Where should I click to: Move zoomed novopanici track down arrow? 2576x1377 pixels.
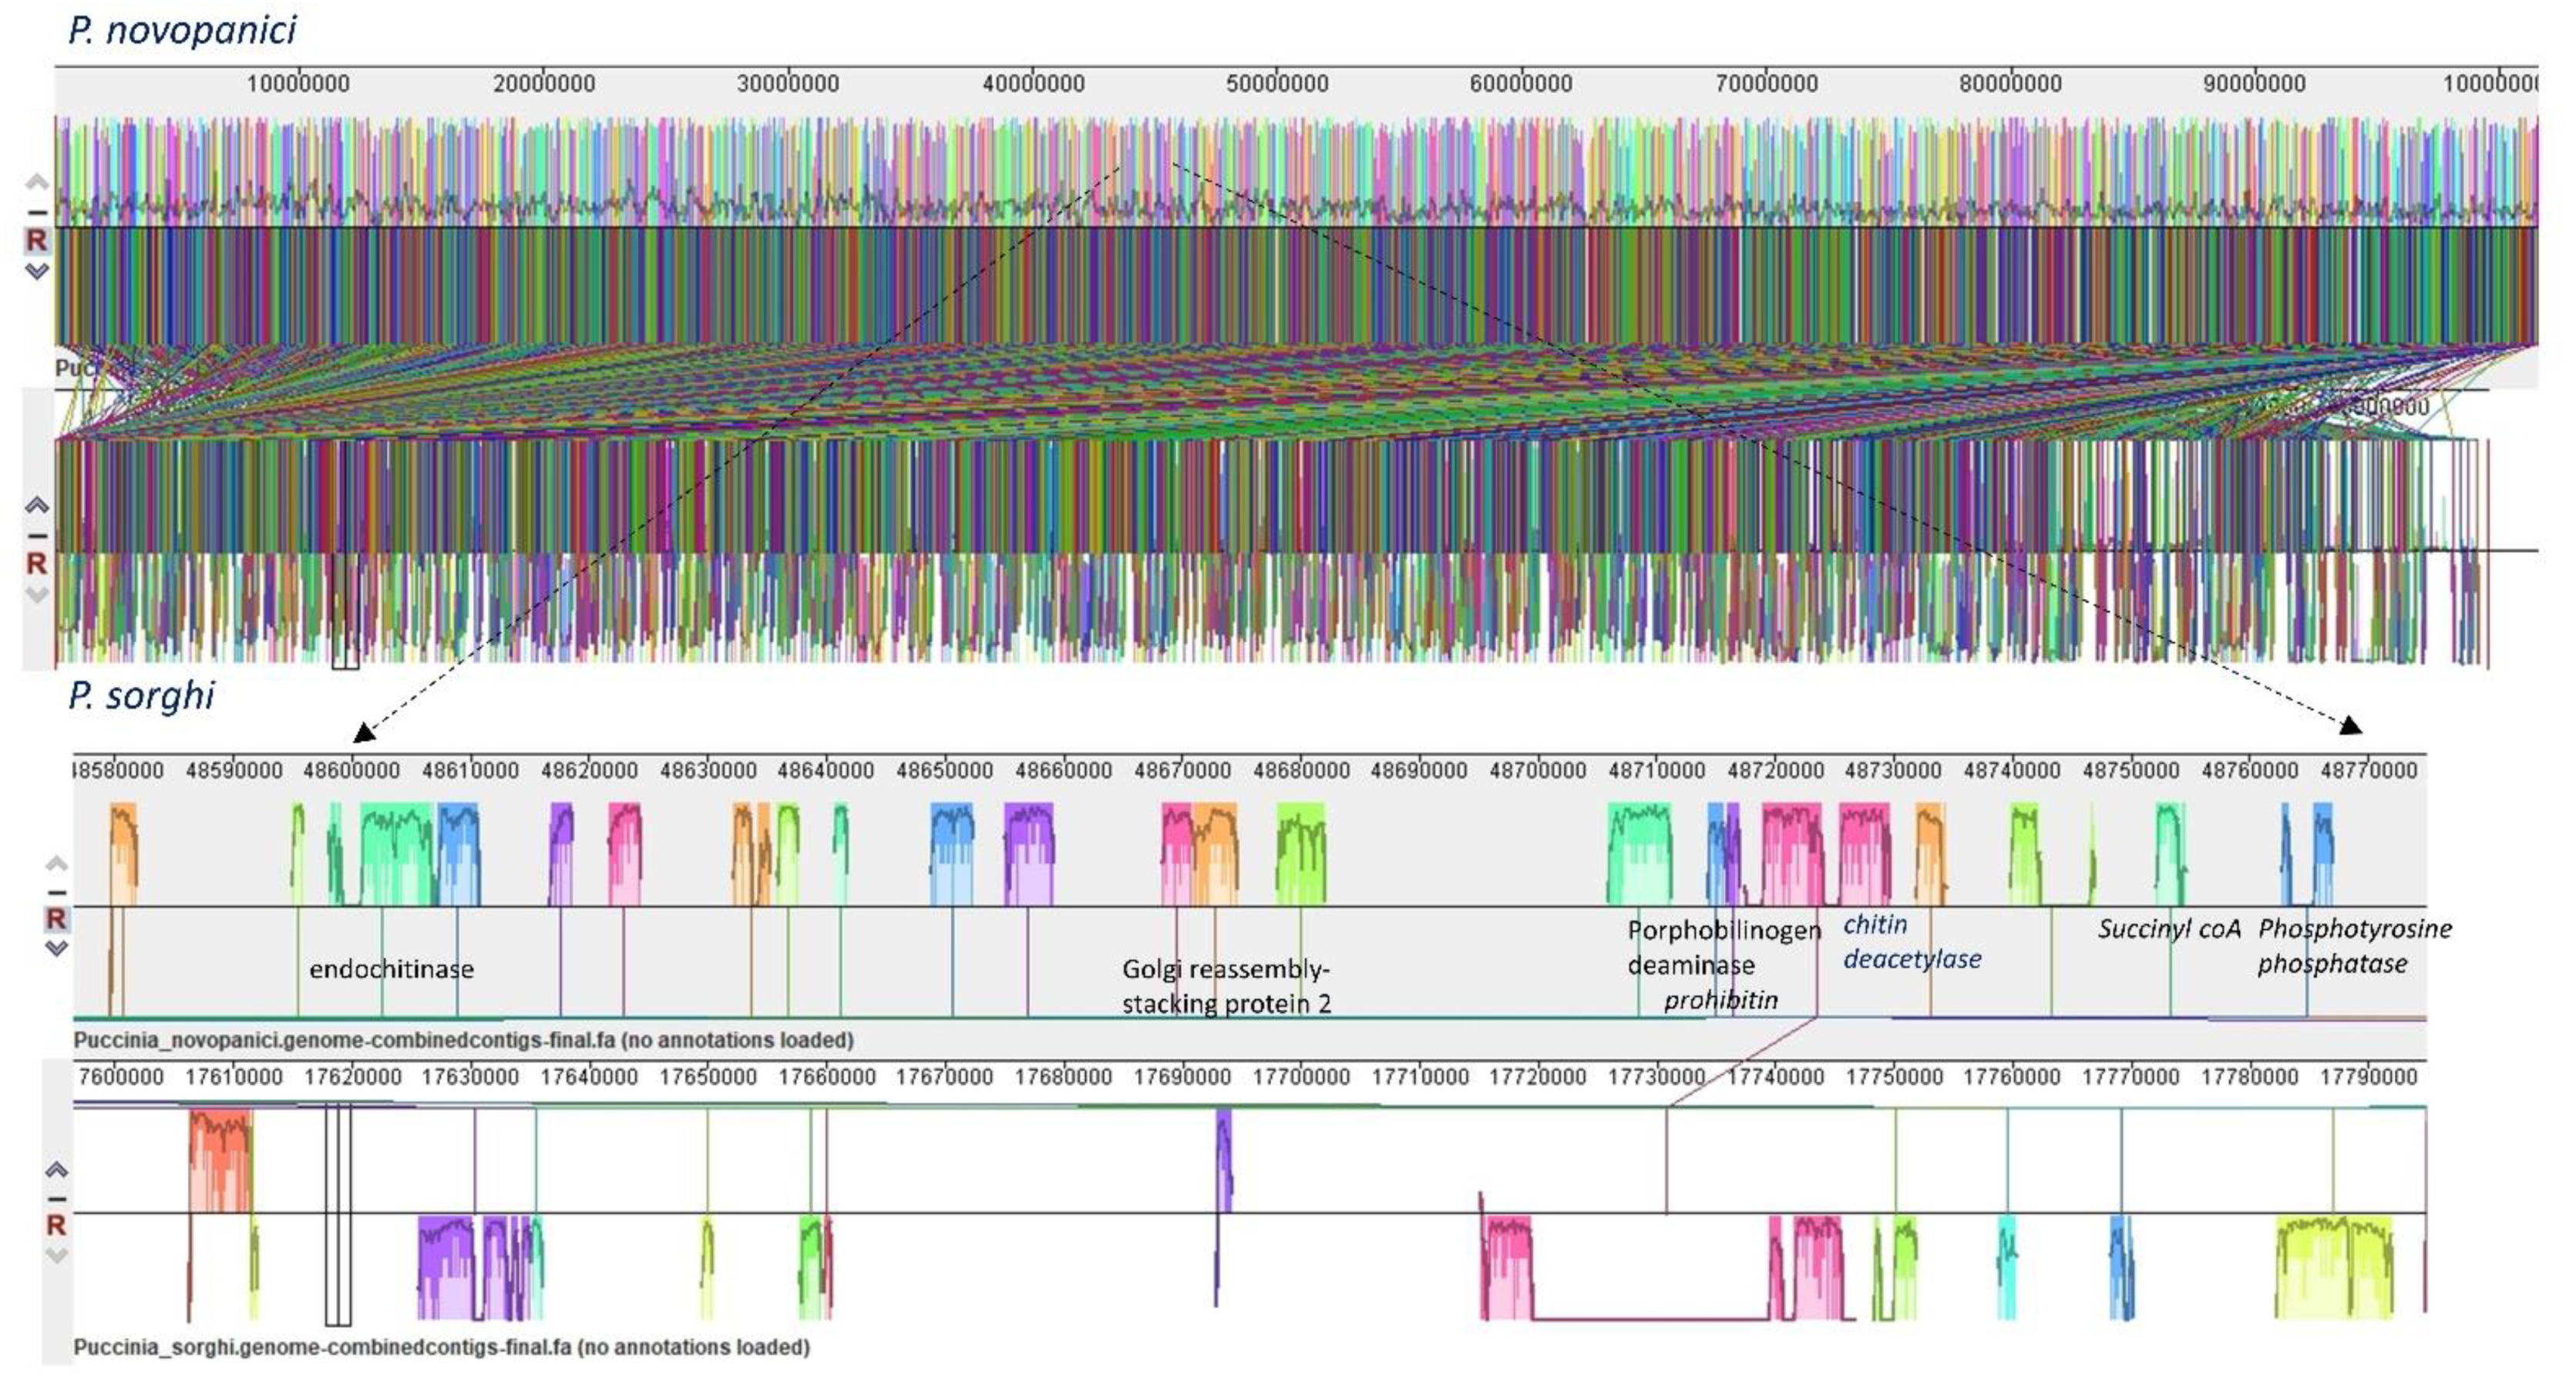57,947
